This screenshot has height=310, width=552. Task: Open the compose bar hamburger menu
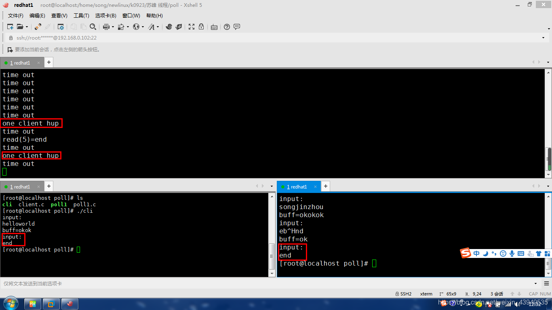point(546,283)
